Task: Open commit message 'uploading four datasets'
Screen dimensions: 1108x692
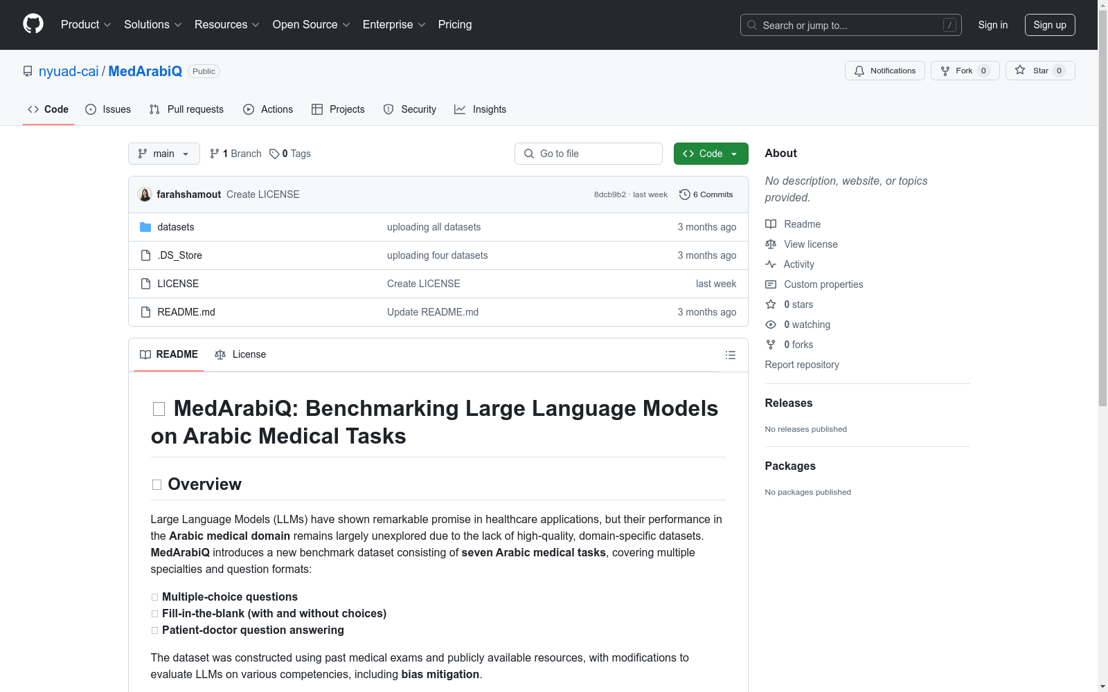Action: [437, 255]
